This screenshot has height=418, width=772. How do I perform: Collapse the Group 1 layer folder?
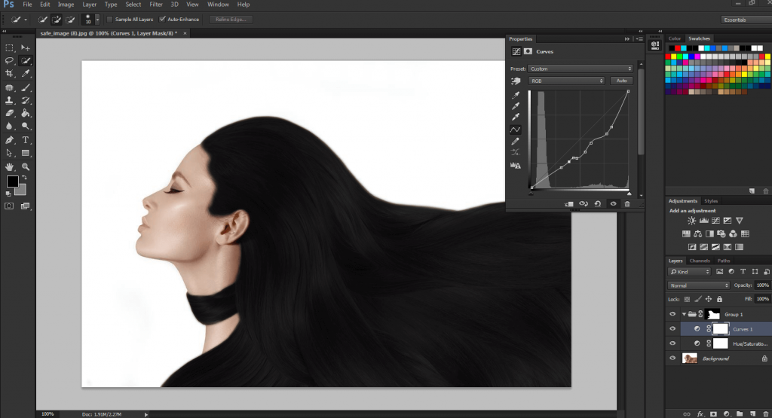pos(684,314)
